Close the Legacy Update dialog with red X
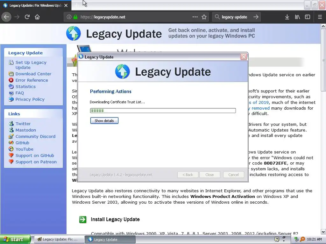Viewport: 326px width, 244px height. [244, 57]
